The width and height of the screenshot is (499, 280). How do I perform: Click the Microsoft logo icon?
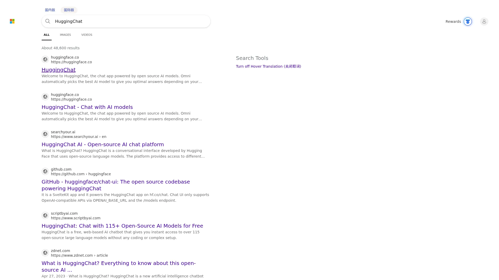[12, 21]
